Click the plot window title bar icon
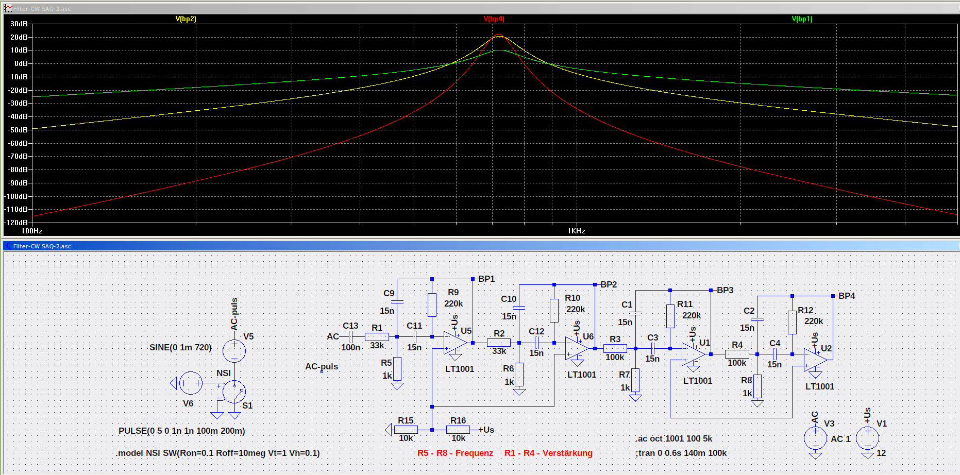This screenshot has width=960, height=475. 8,8
